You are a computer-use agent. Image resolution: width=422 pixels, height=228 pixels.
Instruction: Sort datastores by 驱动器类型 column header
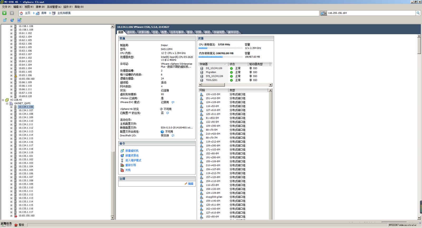coord(259,64)
